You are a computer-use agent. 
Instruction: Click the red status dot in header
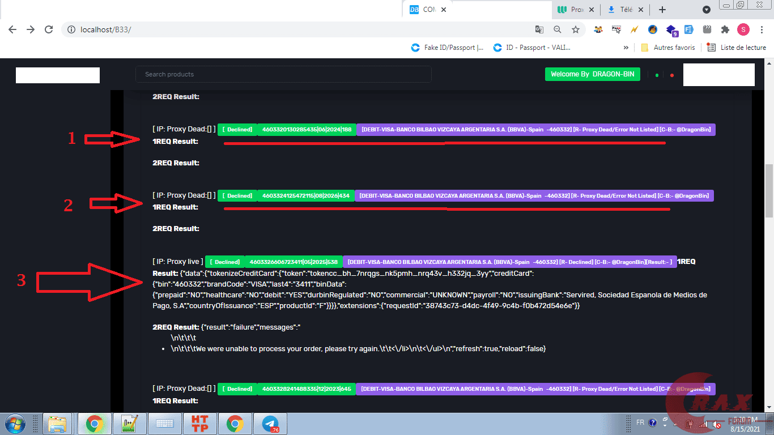click(672, 75)
